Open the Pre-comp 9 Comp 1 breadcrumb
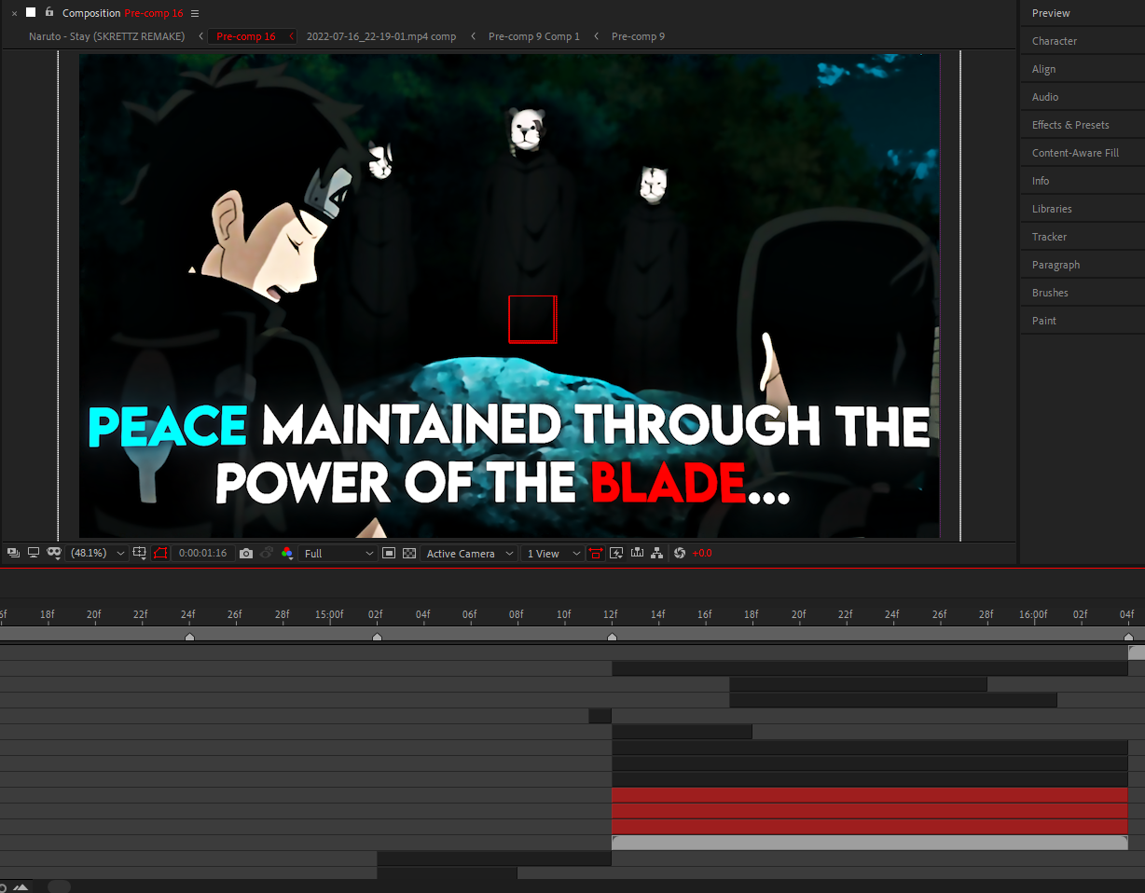The image size is (1145, 893). coord(534,36)
